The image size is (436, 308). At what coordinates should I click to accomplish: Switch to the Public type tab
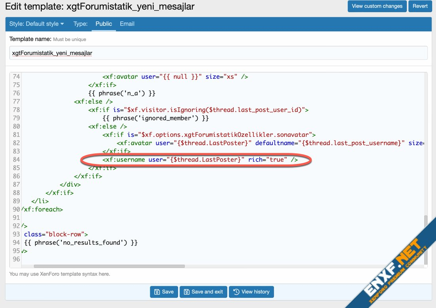[104, 24]
